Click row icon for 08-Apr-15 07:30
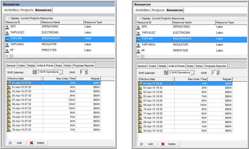The image size is (249, 149). (9, 104)
